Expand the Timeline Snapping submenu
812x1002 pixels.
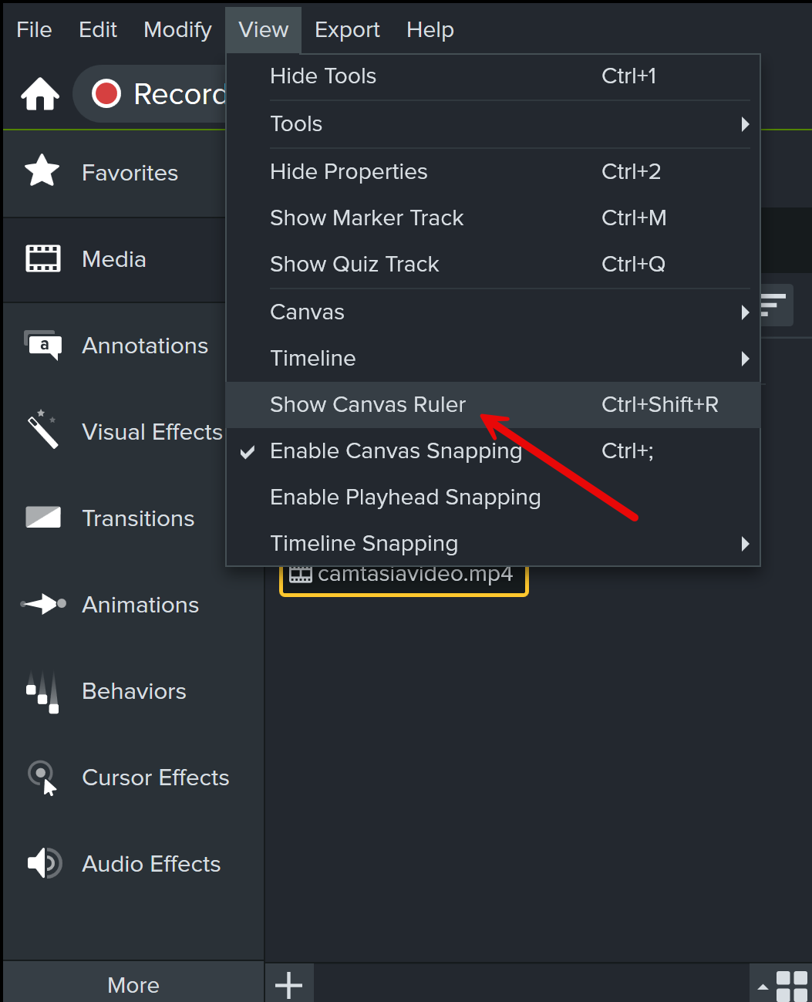[x=494, y=543]
